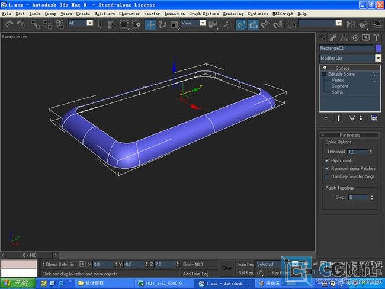Open the Modifiers menu
385x289 pixels.
(105, 14)
